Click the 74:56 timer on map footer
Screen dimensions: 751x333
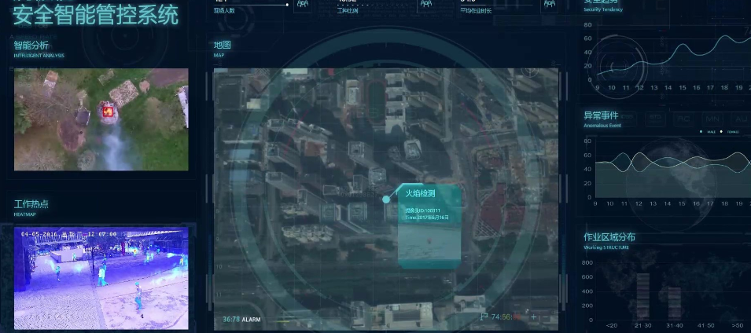point(506,317)
